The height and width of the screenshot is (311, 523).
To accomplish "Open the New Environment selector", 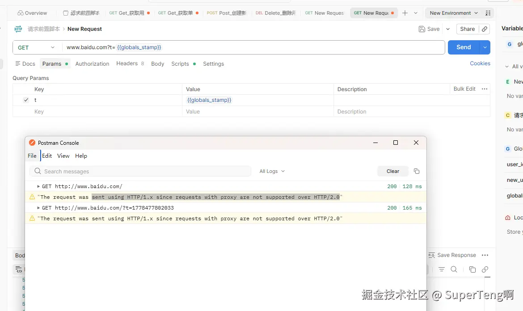I will [454, 13].
